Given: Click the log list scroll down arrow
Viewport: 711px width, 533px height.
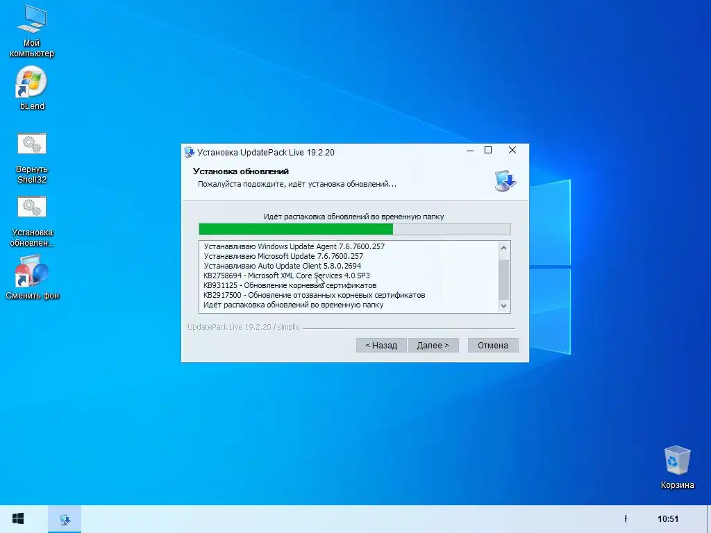Looking at the screenshot, I should [504, 306].
